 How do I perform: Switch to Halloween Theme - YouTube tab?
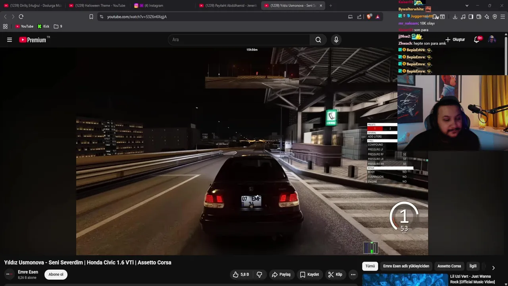(98, 6)
